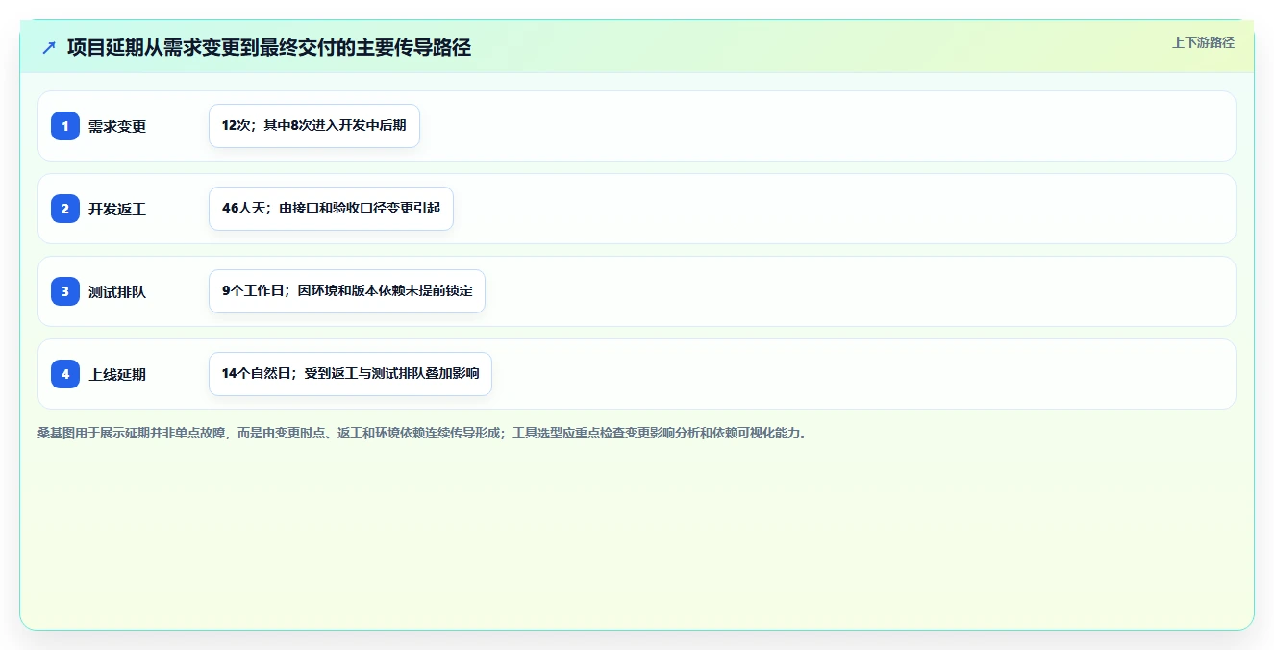Click the step 1 number badge
The image size is (1274, 650).
click(65, 126)
